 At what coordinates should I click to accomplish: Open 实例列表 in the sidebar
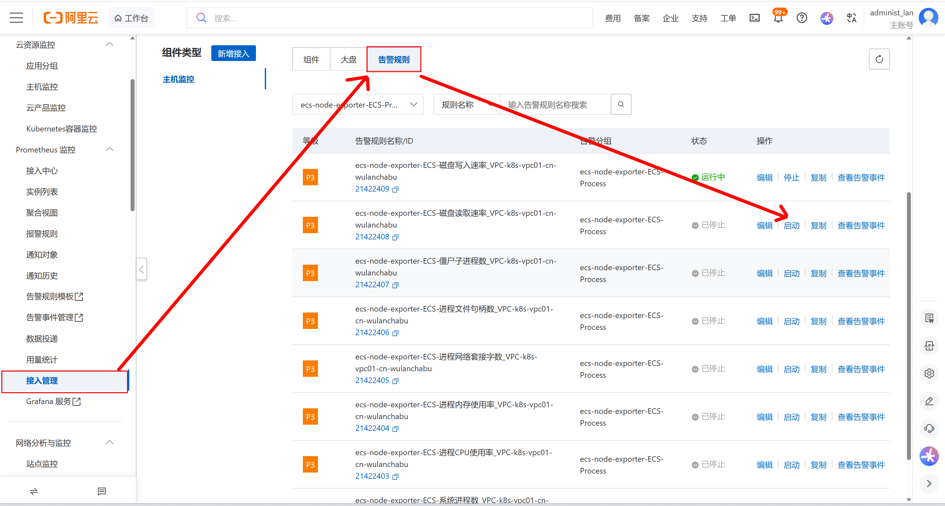[x=42, y=192]
